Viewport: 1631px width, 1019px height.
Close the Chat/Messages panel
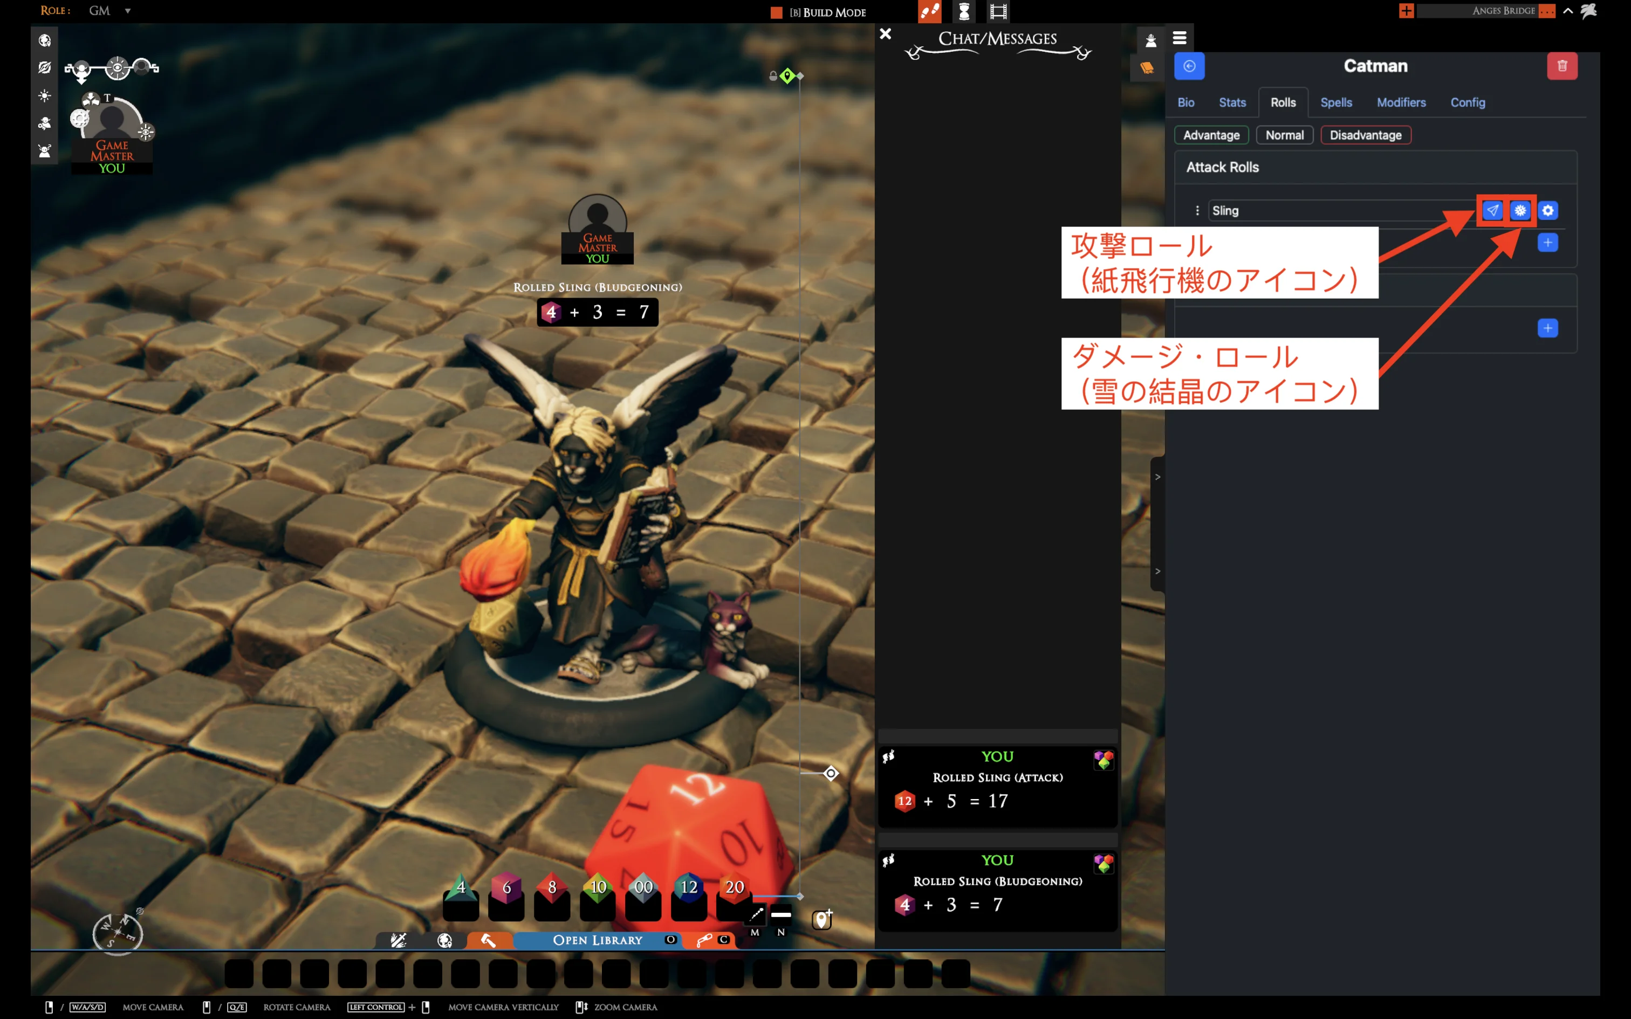[x=886, y=33]
